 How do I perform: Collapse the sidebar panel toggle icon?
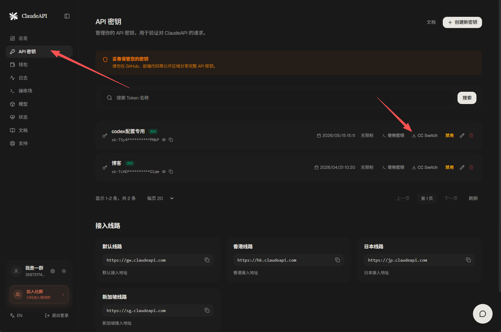(x=67, y=16)
